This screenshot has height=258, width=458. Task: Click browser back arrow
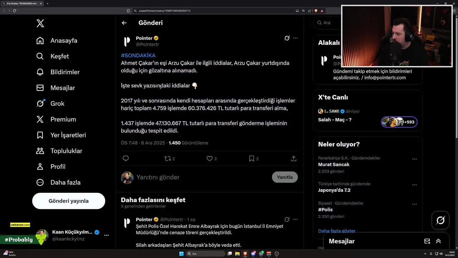4,11
